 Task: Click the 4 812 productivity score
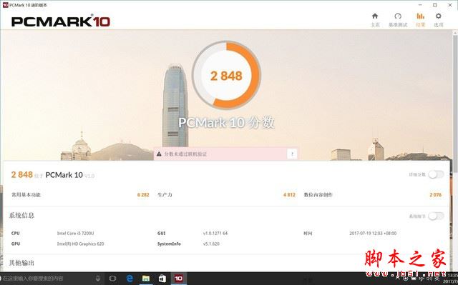[289, 195]
